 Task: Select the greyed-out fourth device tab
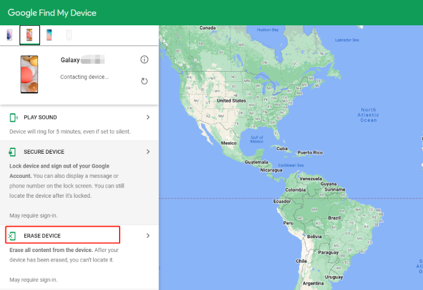tap(68, 35)
